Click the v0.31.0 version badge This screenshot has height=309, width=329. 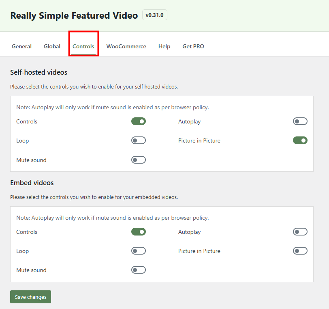(154, 15)
